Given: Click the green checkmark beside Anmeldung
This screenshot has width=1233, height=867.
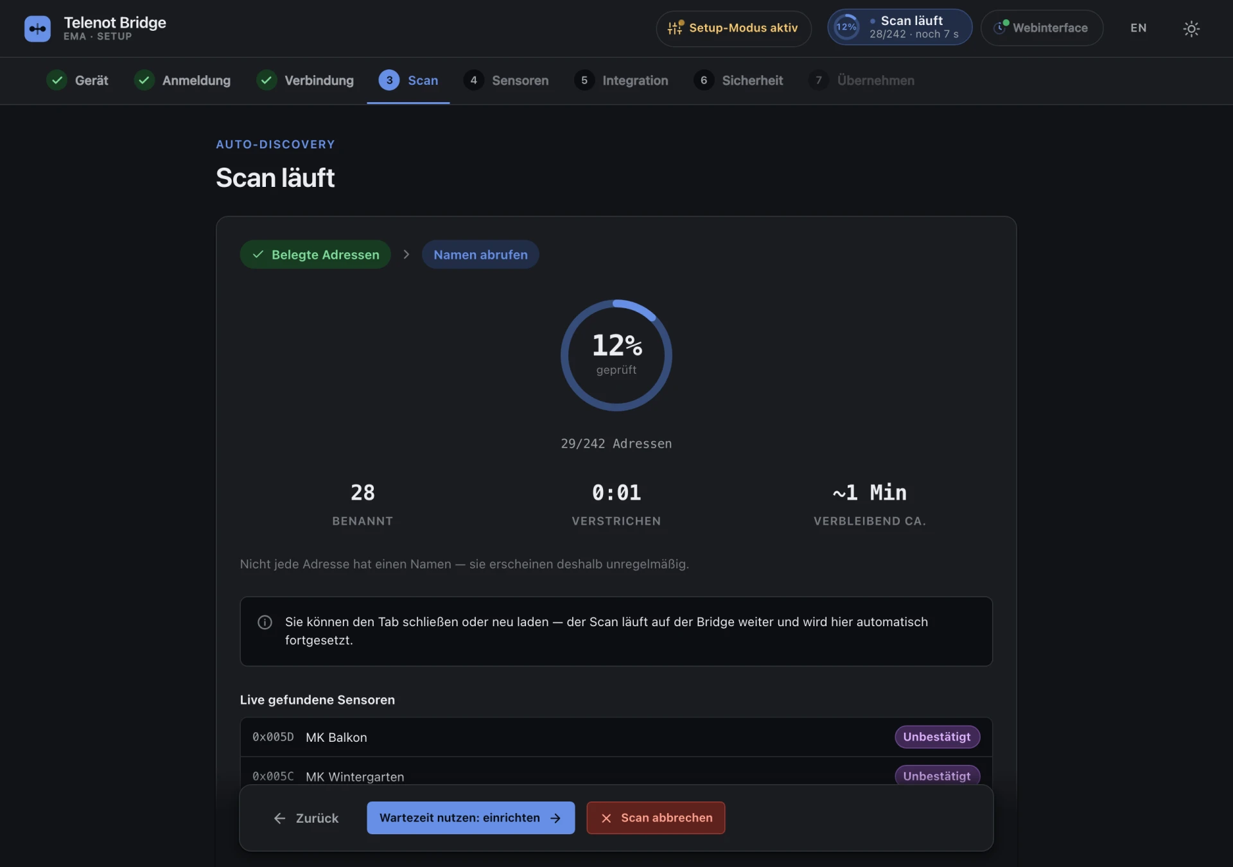Looking at the screenshot, I should 144,80.
